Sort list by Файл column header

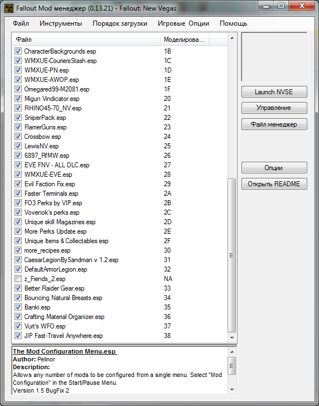tap(86, 40)
